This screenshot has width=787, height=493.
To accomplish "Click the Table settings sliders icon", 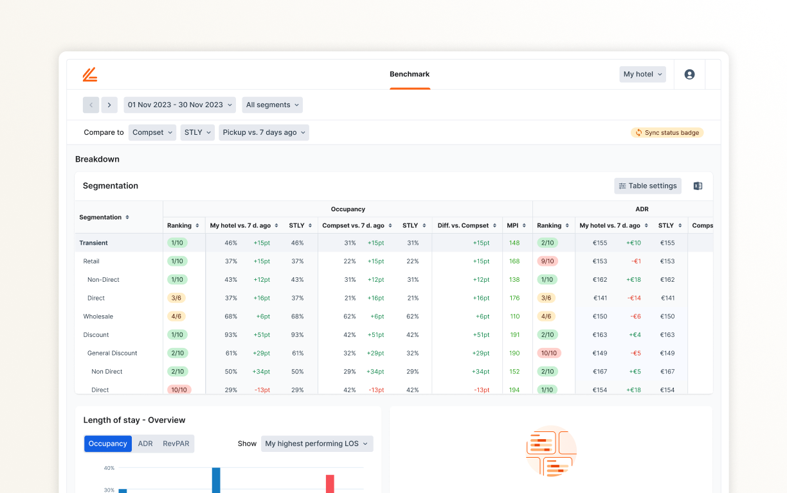I will pos(624,186).
